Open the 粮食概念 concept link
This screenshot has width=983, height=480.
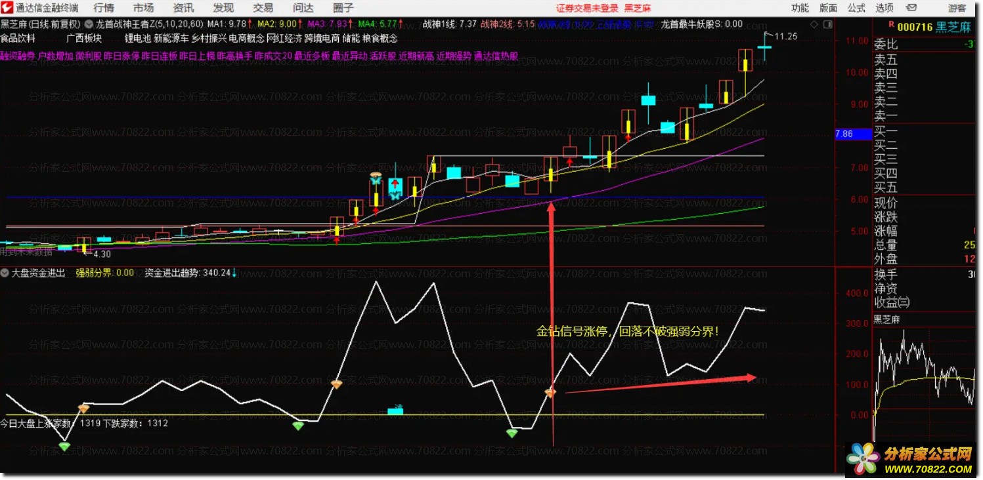click(380, 39)
